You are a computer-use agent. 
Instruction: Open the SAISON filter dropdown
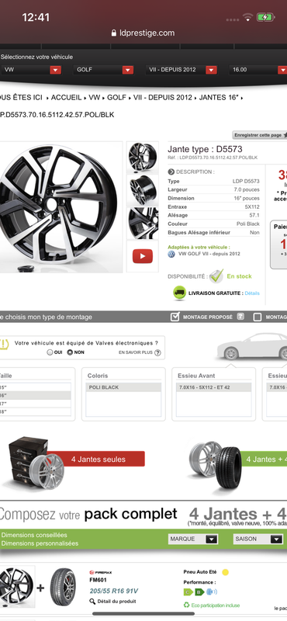click(258, 539)
